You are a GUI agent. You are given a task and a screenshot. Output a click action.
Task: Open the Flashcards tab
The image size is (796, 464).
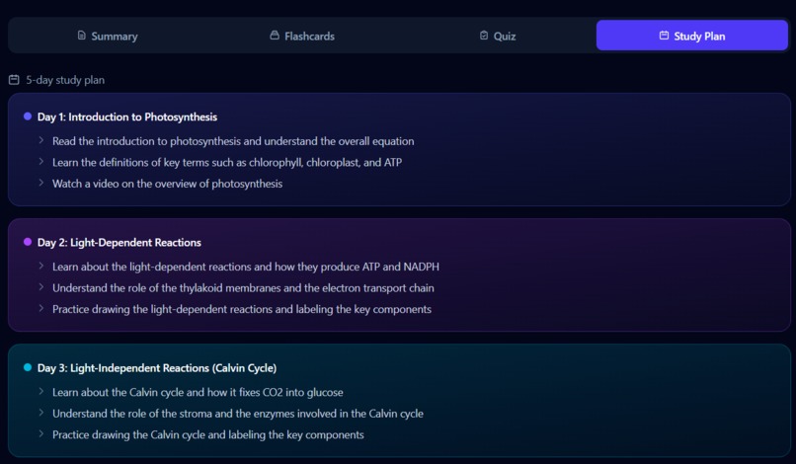point(302,36)
